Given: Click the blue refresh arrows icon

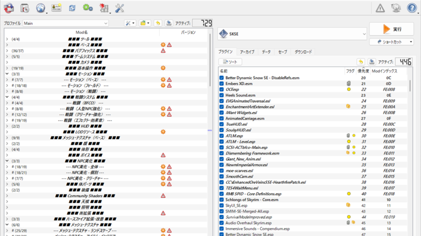Looking at the screenshot, I should (72, 8).
